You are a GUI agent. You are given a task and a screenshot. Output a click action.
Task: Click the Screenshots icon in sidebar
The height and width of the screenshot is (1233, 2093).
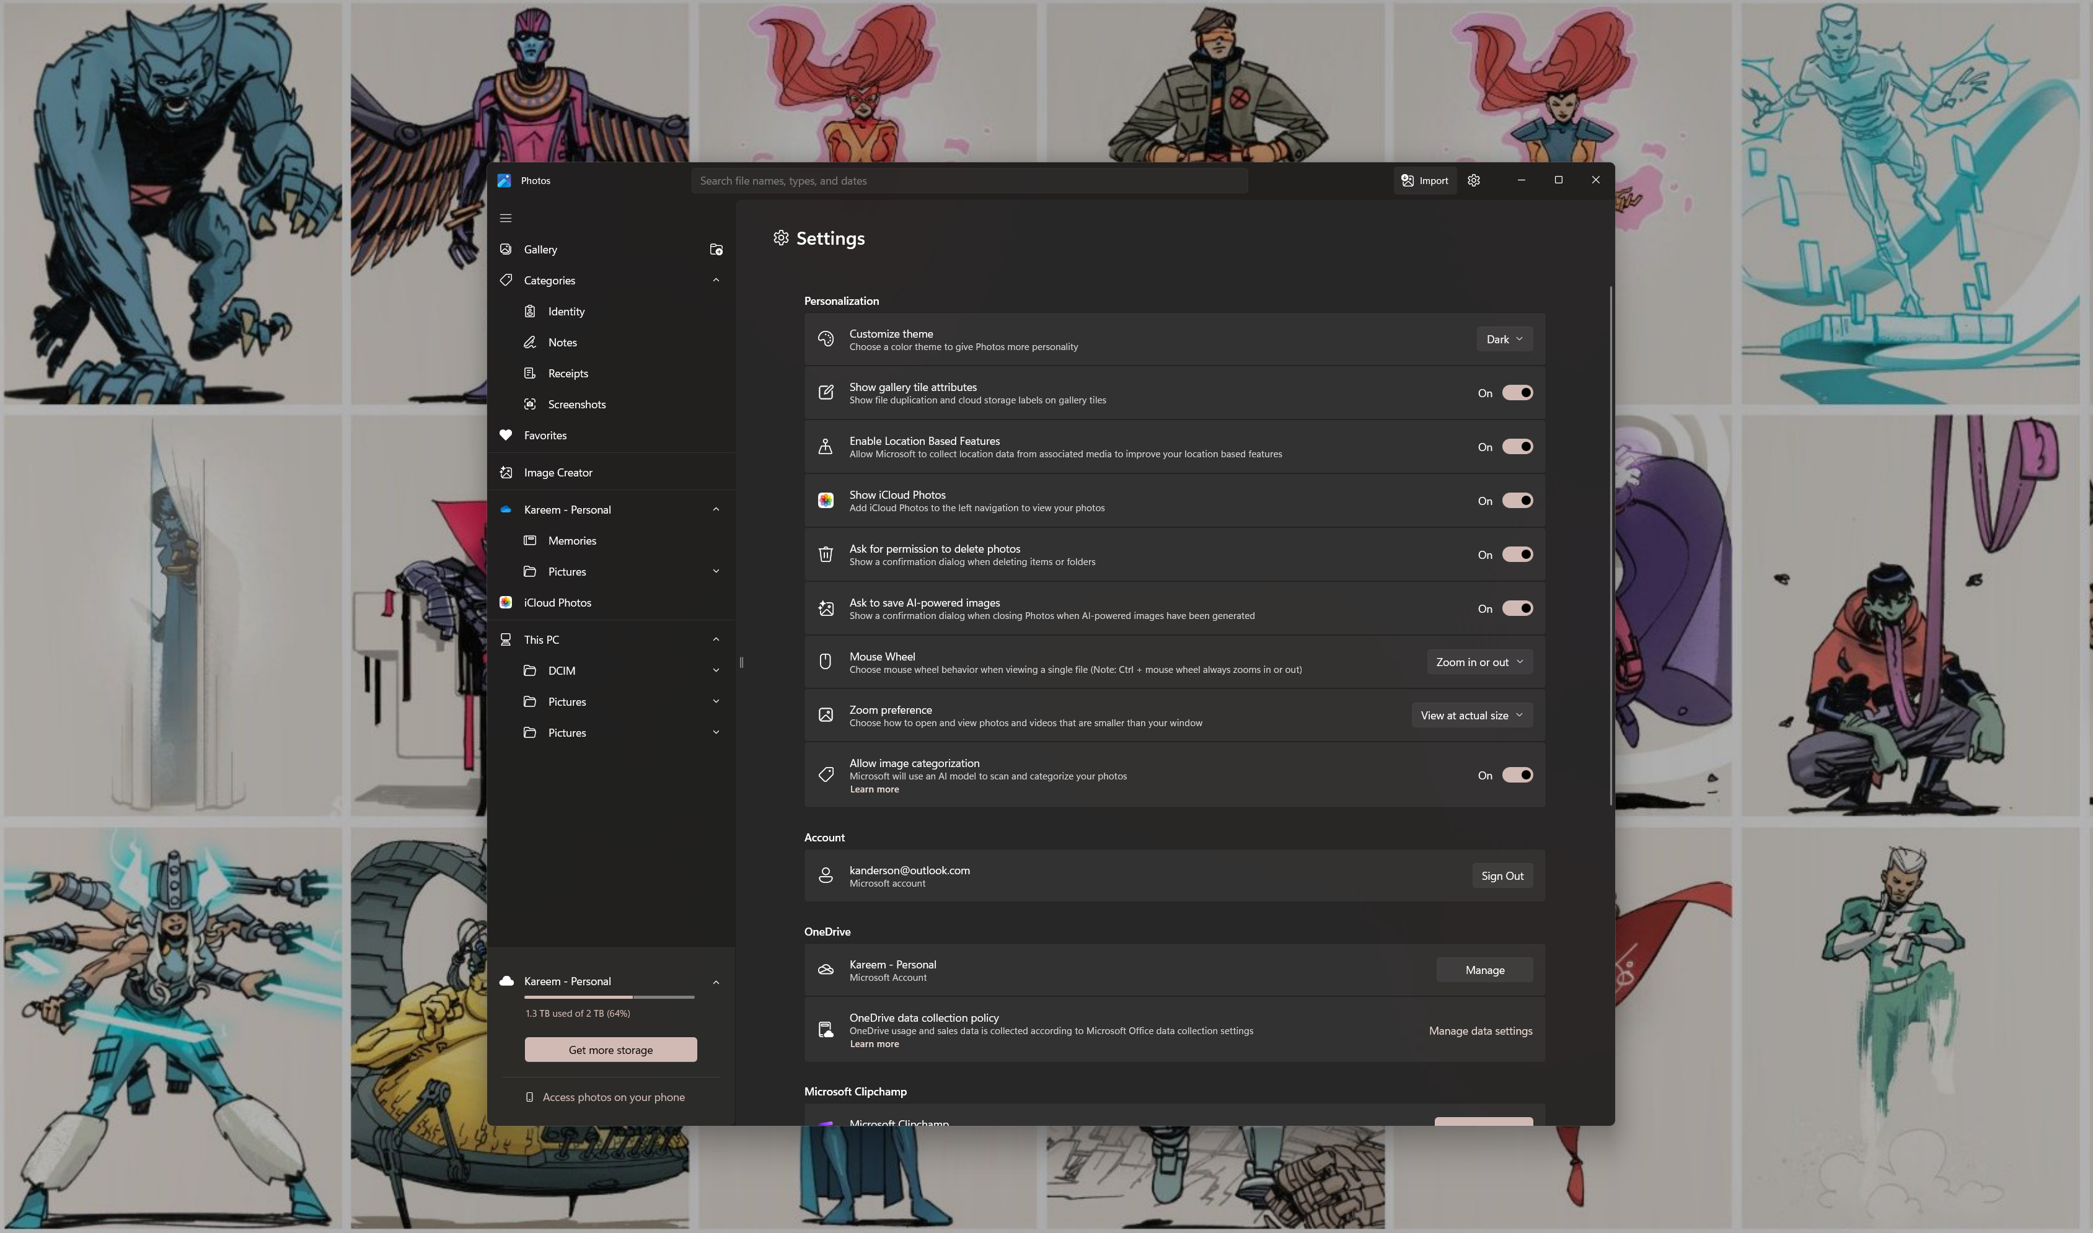click(530, 405)
